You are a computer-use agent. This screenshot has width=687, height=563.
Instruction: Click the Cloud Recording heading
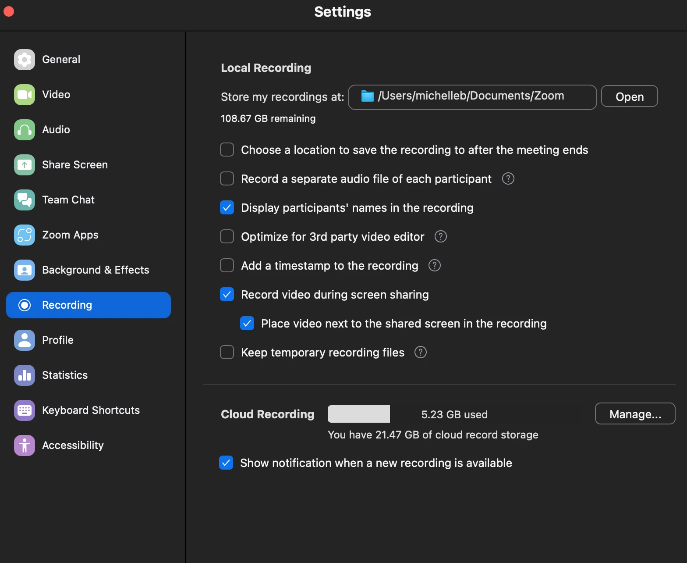click(x=268, y=414)
